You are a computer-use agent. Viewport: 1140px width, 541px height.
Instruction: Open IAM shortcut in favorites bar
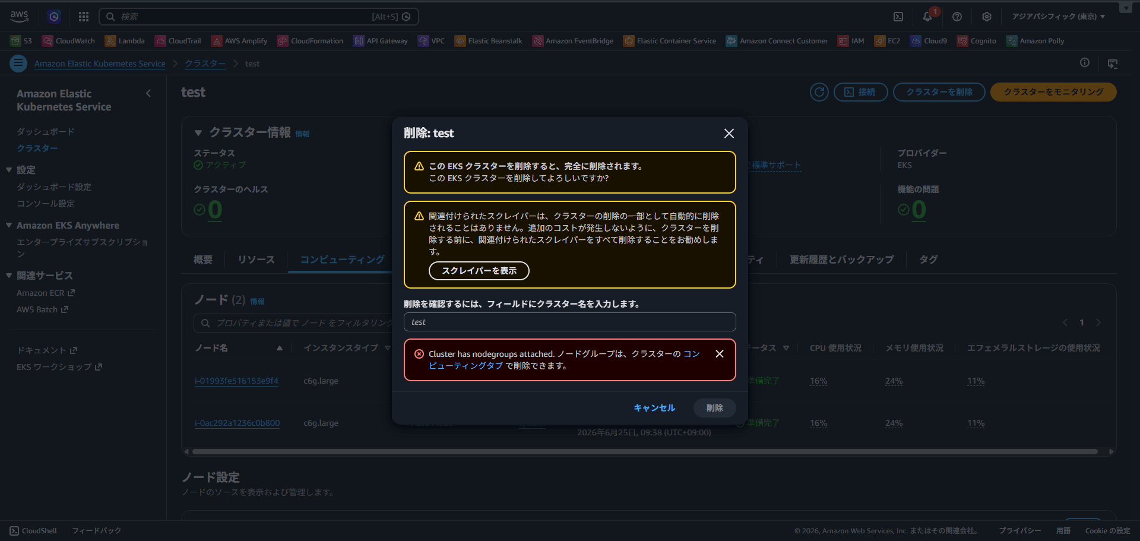[851, 41]
